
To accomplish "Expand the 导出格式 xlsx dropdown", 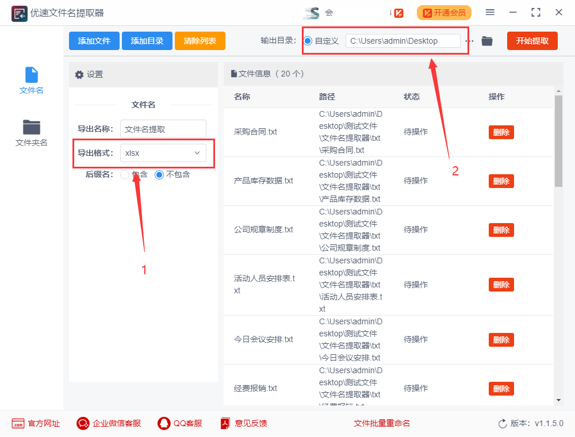I will tap(163, 153).
